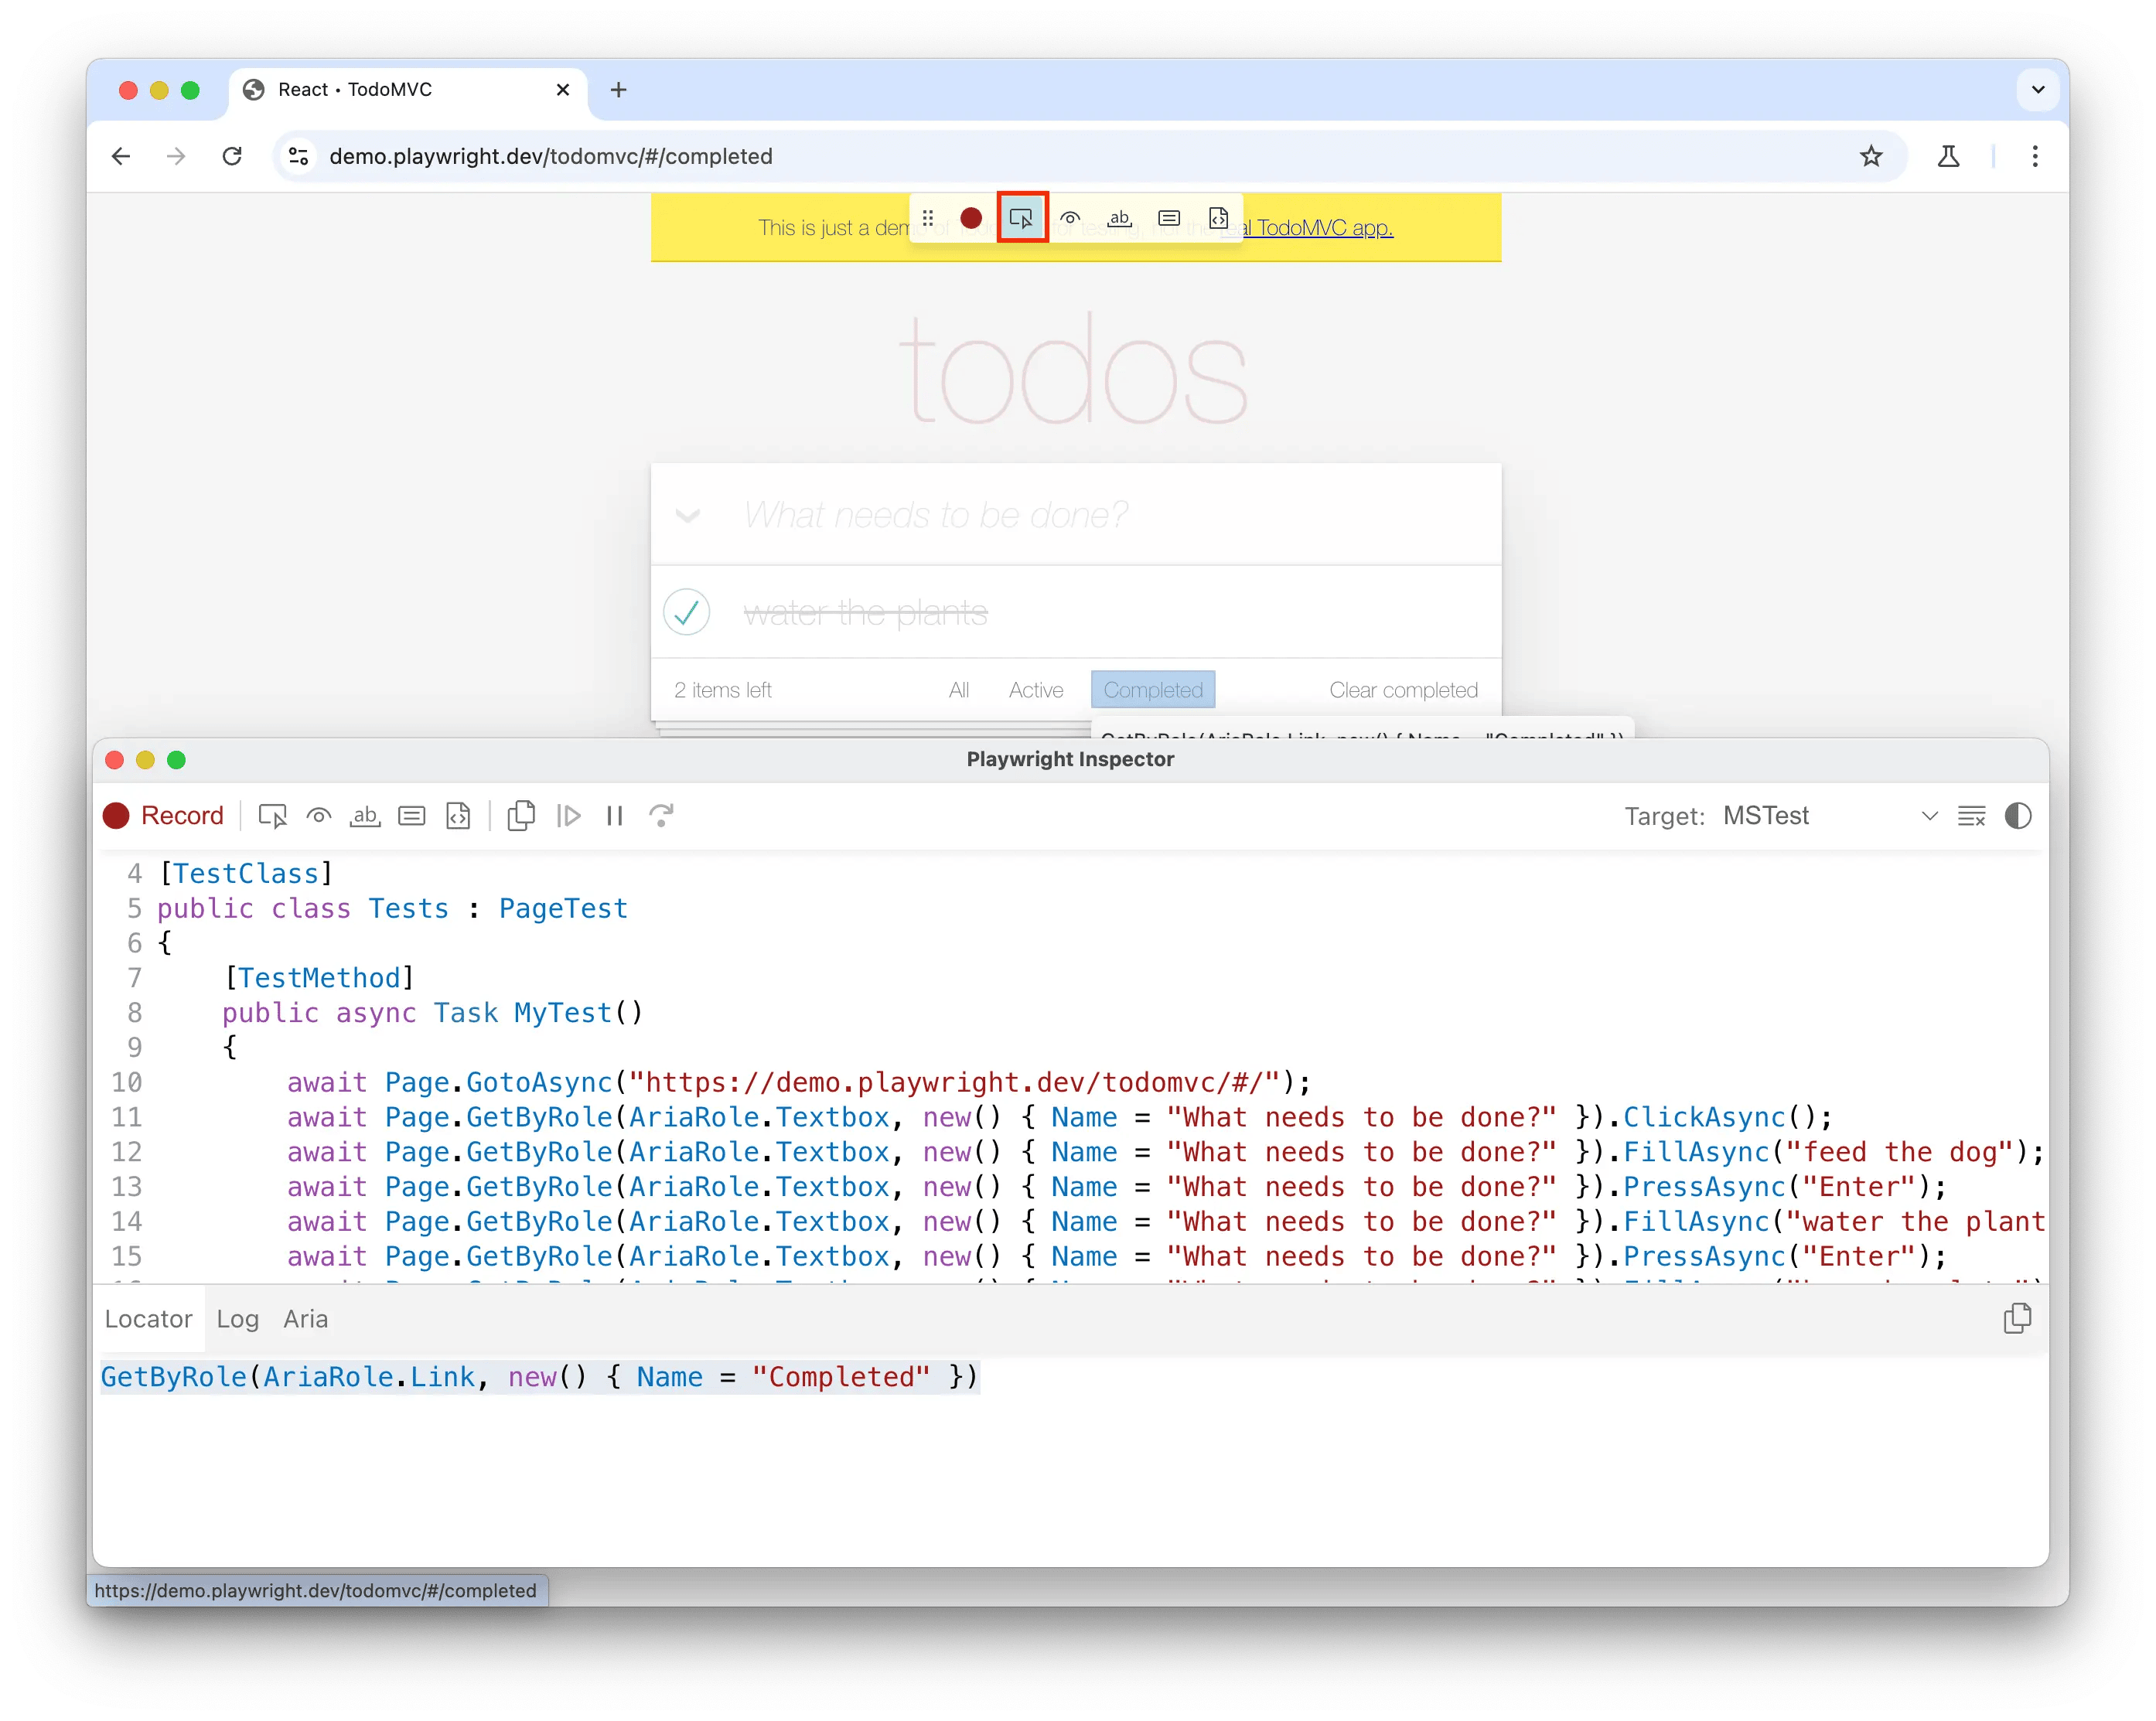Click Assert text icon in Inspector toolbar
This screenshot has height=1721, width=2156.
pos(365,816)
